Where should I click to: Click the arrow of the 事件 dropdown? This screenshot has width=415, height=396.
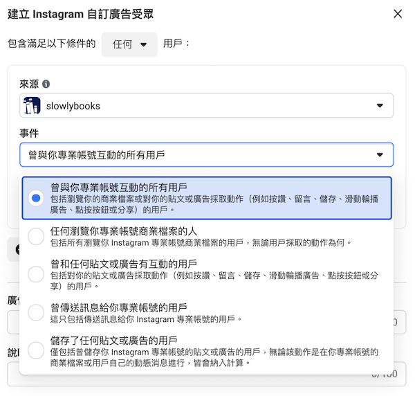click(x=380, y=154)
